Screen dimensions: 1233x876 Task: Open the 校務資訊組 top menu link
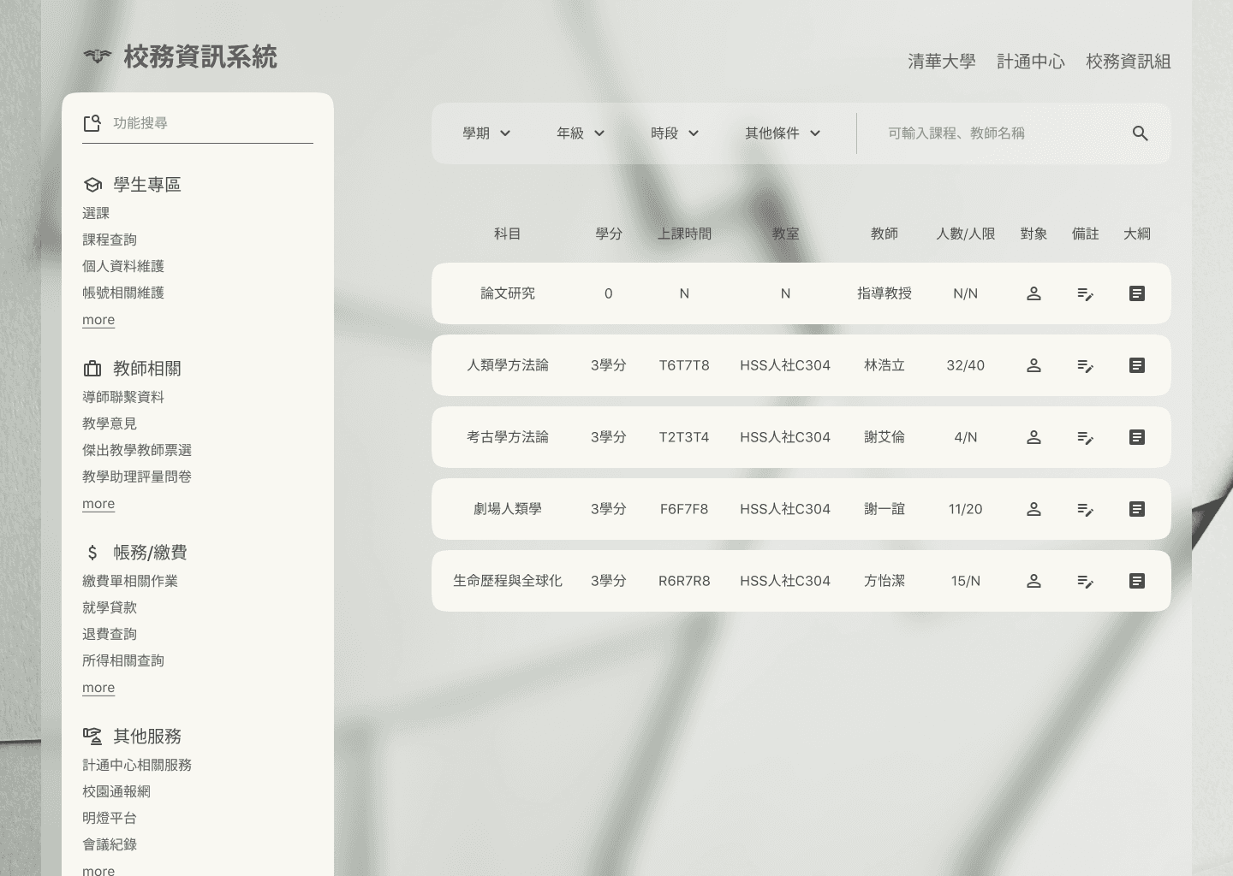point(1129,62)
